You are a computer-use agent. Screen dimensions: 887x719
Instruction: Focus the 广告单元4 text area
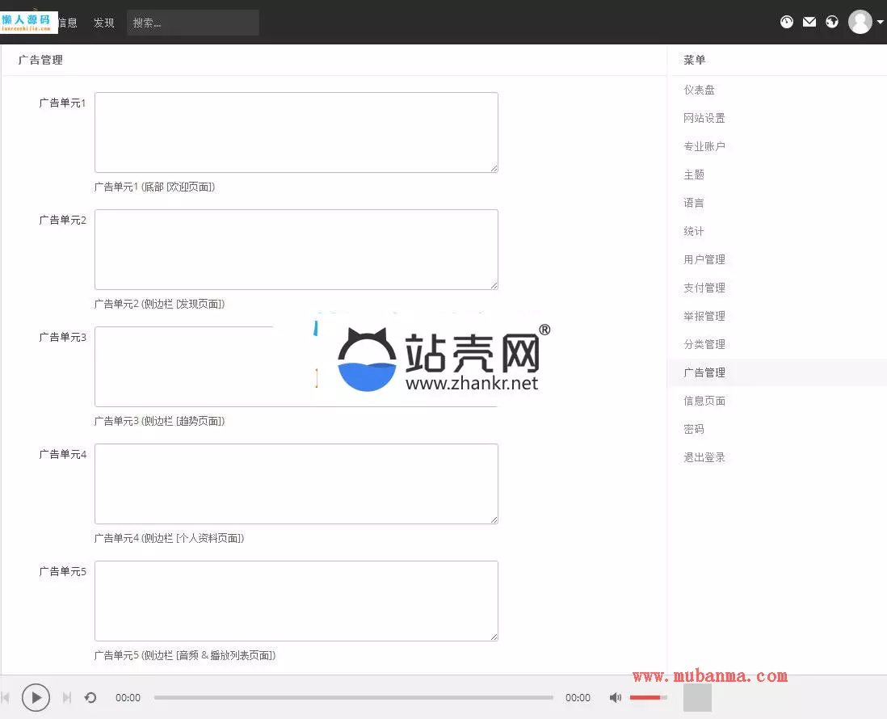pyautogui.click(x=296, y=483)
